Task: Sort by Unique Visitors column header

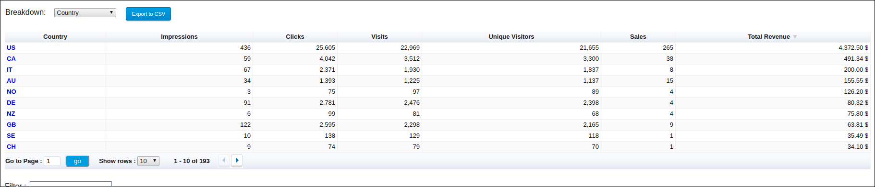Action: (x=511, y=37)
